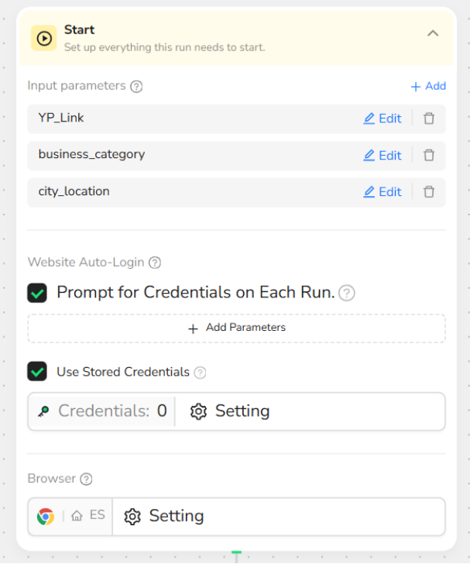470x564 pixels.
Task: Add a new input parameter
Action: pos(428,86)
